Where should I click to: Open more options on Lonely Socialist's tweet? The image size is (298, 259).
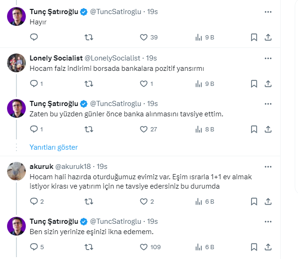(268, 58)
